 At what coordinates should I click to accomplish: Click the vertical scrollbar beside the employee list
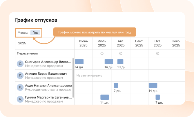click(x=73, y=78)
